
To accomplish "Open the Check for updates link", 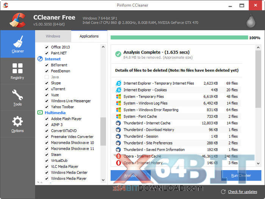I will [243, 192].
